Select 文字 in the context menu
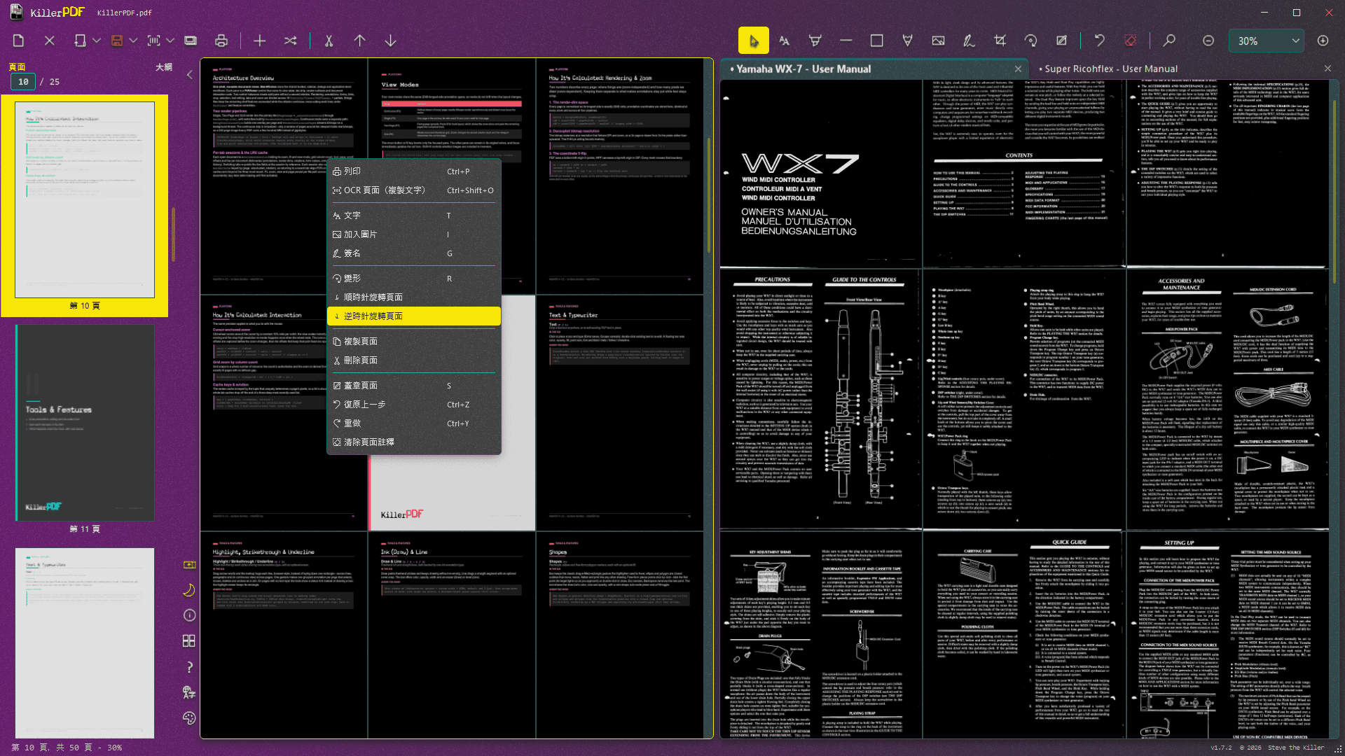This screenshot has width=1345, height=756. [x=414, y=216]
